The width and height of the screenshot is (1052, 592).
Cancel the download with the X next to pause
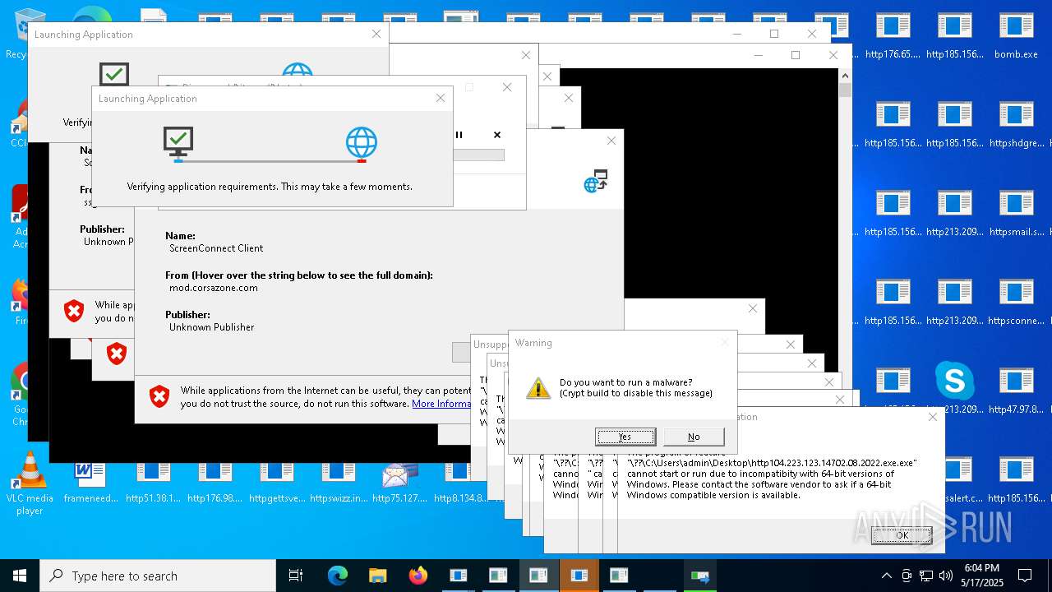coord(497,135)
